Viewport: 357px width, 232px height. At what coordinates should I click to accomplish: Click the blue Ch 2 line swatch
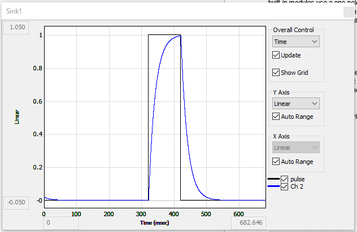point(273,186)
